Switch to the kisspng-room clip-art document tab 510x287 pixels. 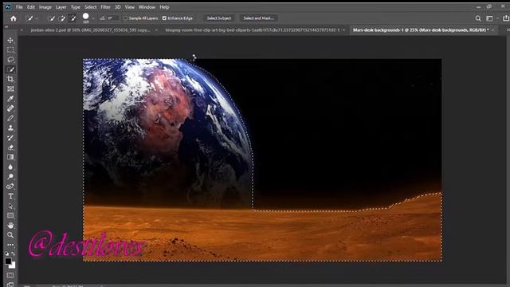coord(253,30)
